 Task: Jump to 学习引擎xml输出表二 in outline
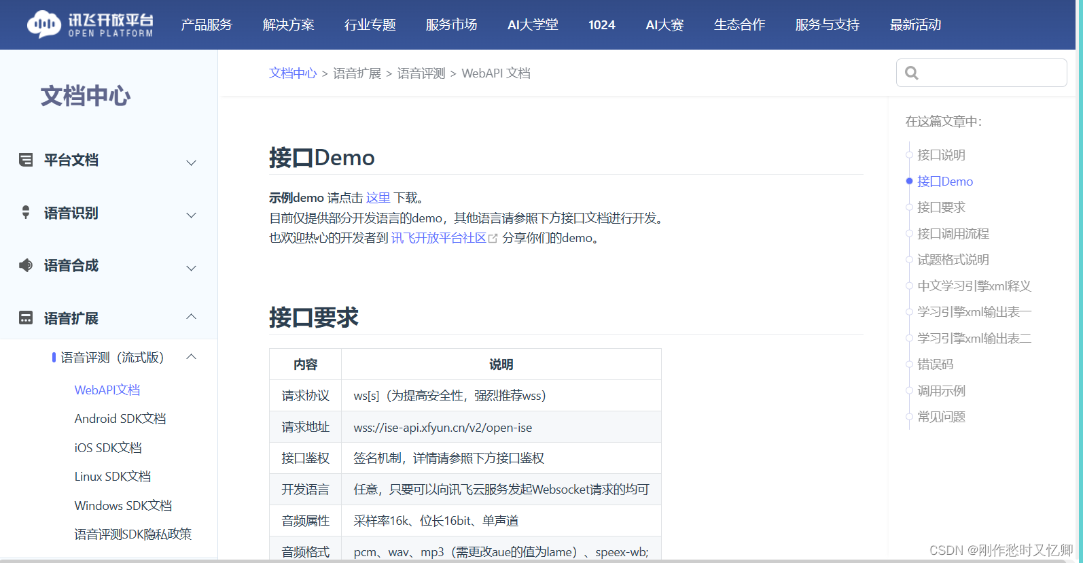pyautogui.click(x=974, y=339)
